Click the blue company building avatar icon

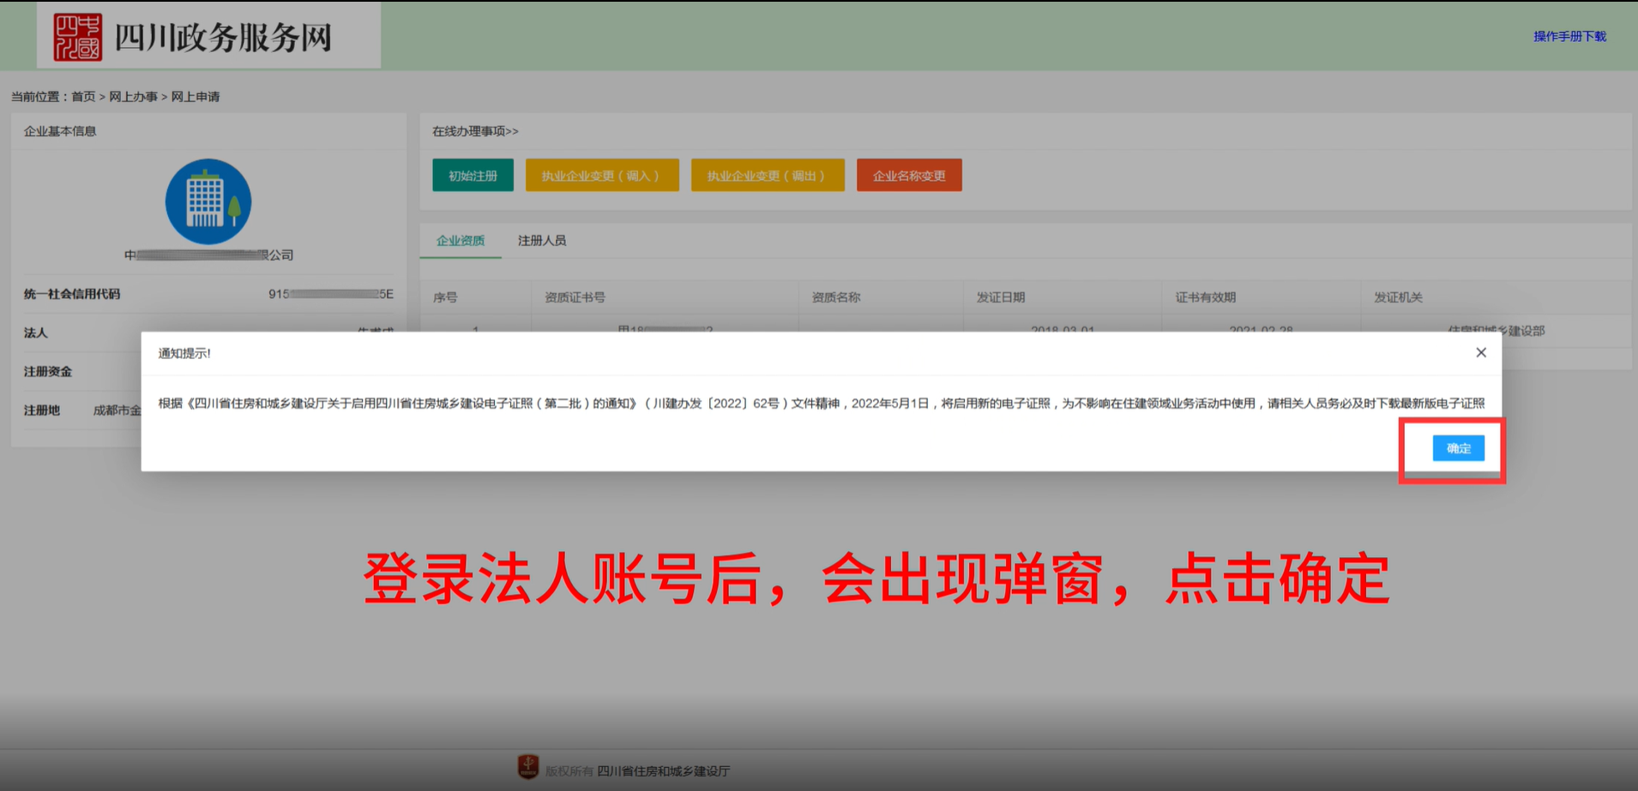pos(208,201)
